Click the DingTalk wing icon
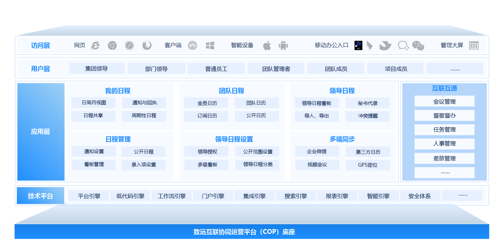 click(370, 46)
